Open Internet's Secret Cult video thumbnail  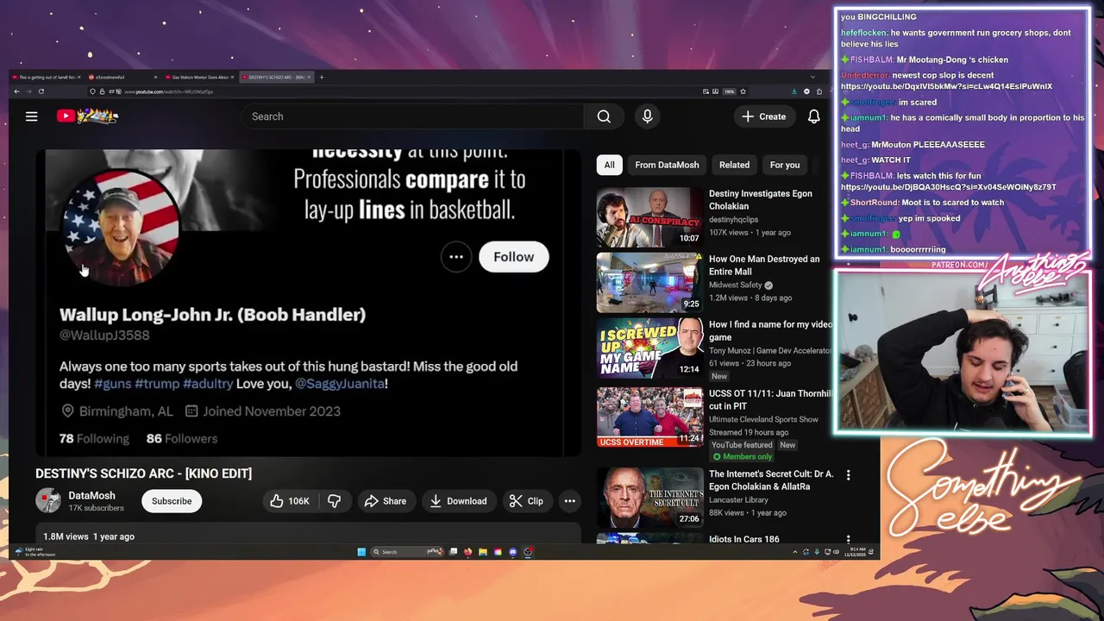(649, 497)
